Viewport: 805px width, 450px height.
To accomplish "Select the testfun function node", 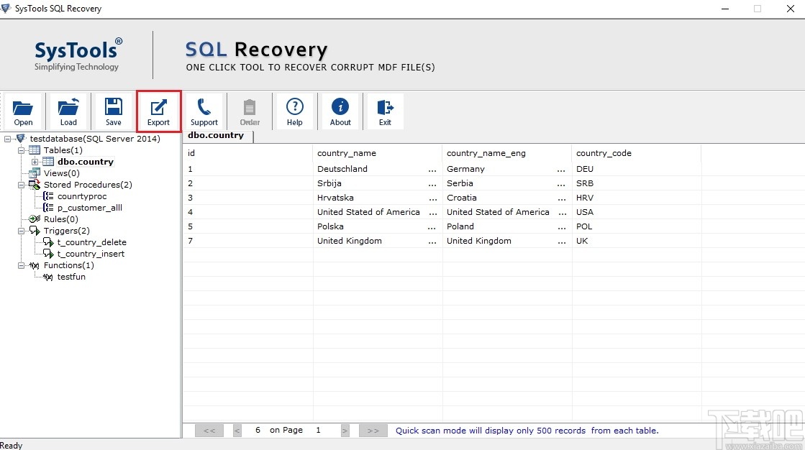I will [x=71, y=277].
